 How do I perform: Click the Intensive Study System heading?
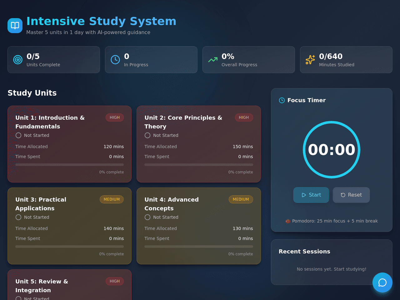point(101,21)
